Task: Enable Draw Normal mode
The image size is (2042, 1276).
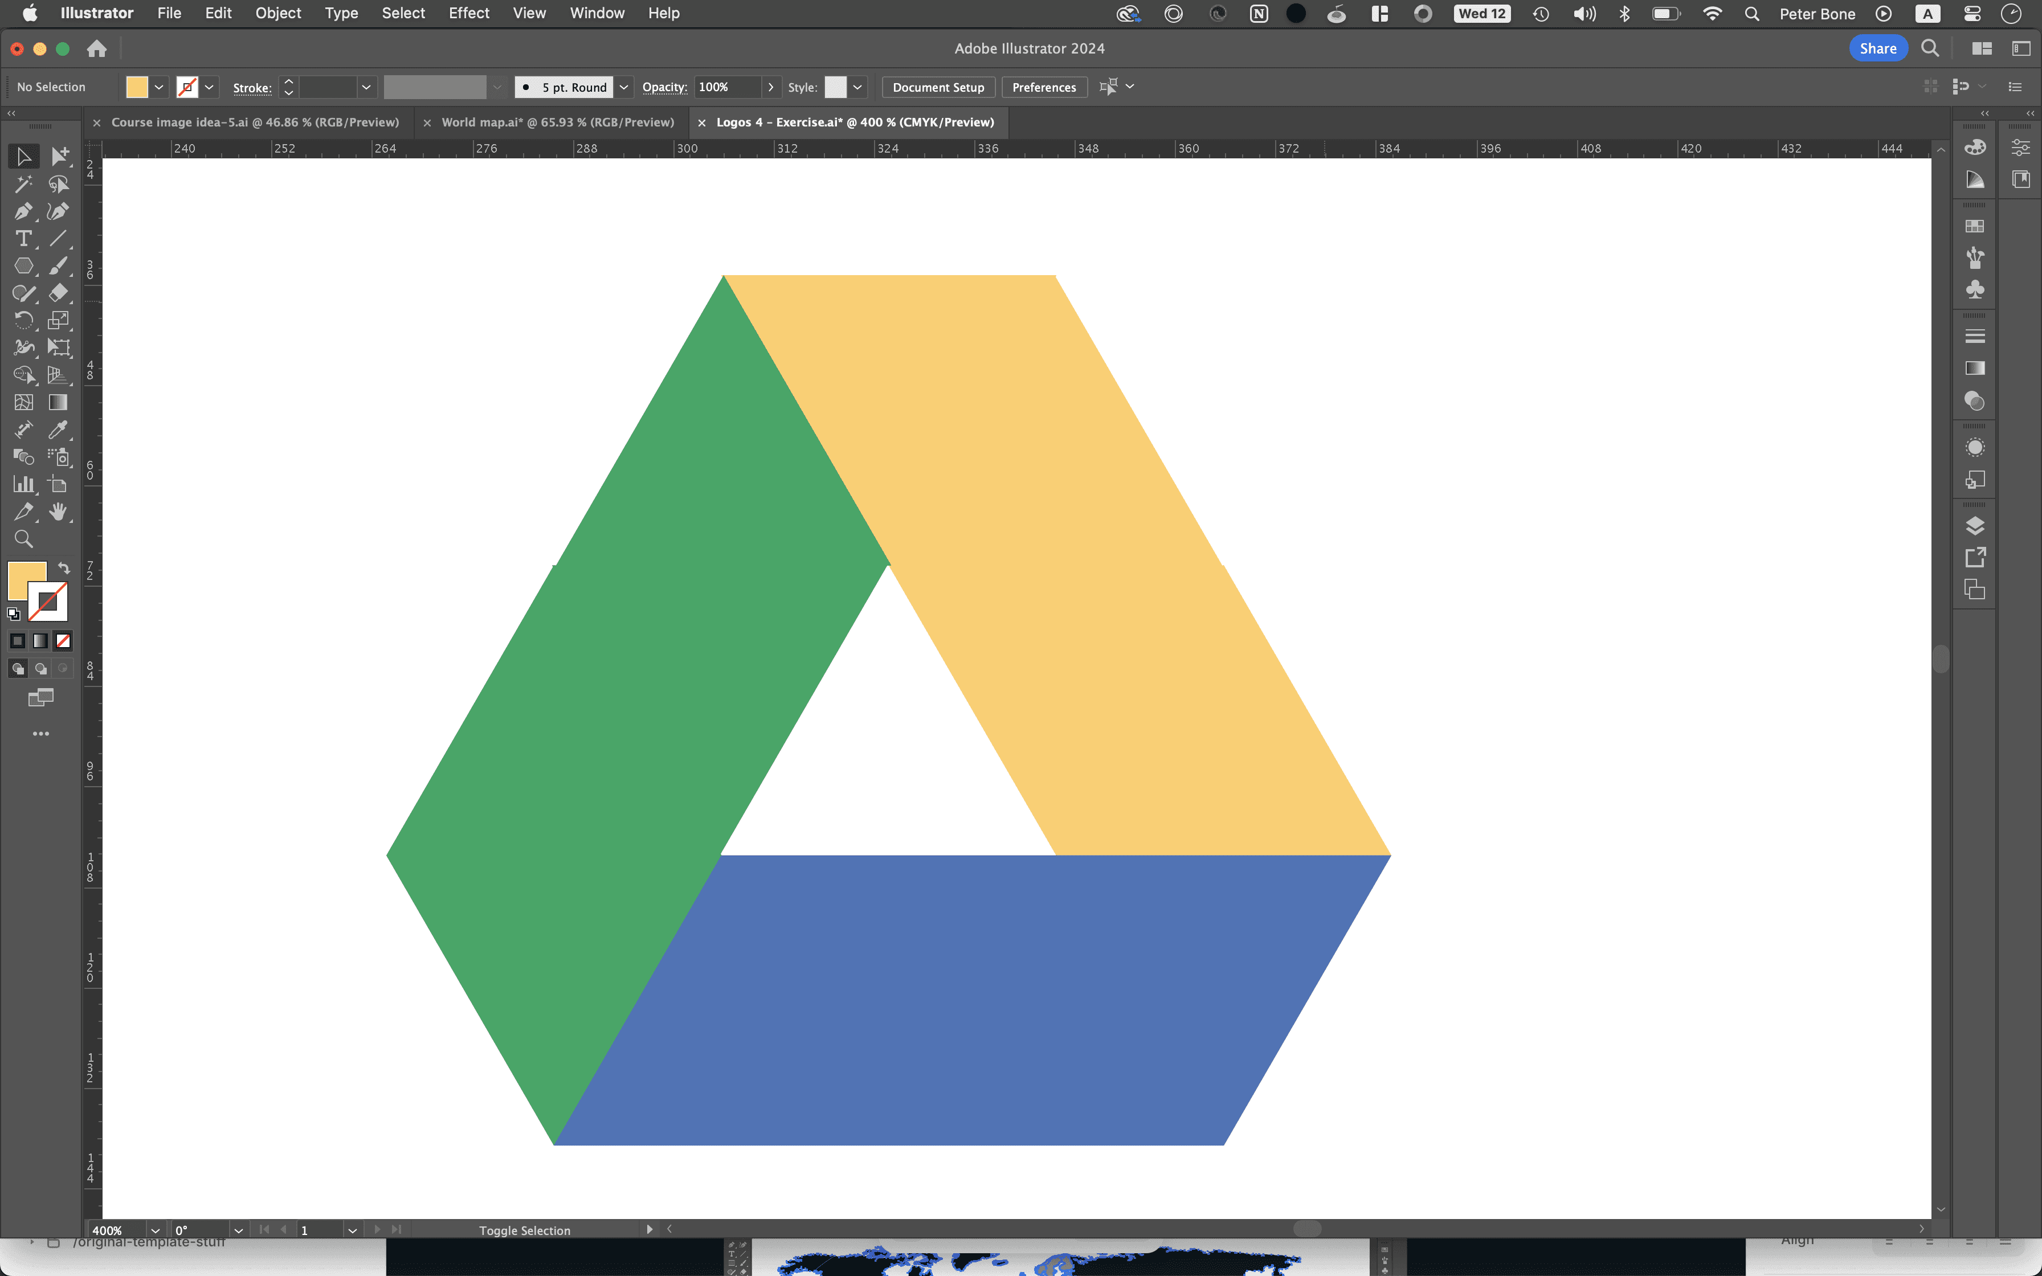Action: (18, 668)
